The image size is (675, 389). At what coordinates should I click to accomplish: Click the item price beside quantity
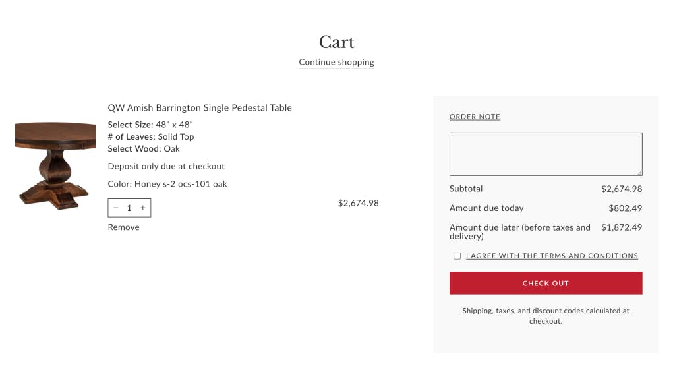(358, 203)
